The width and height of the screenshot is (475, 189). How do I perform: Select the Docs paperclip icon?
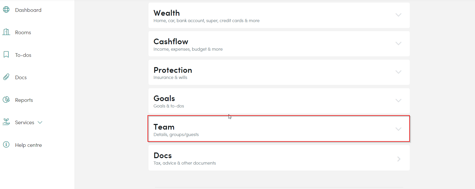point(6,77)
